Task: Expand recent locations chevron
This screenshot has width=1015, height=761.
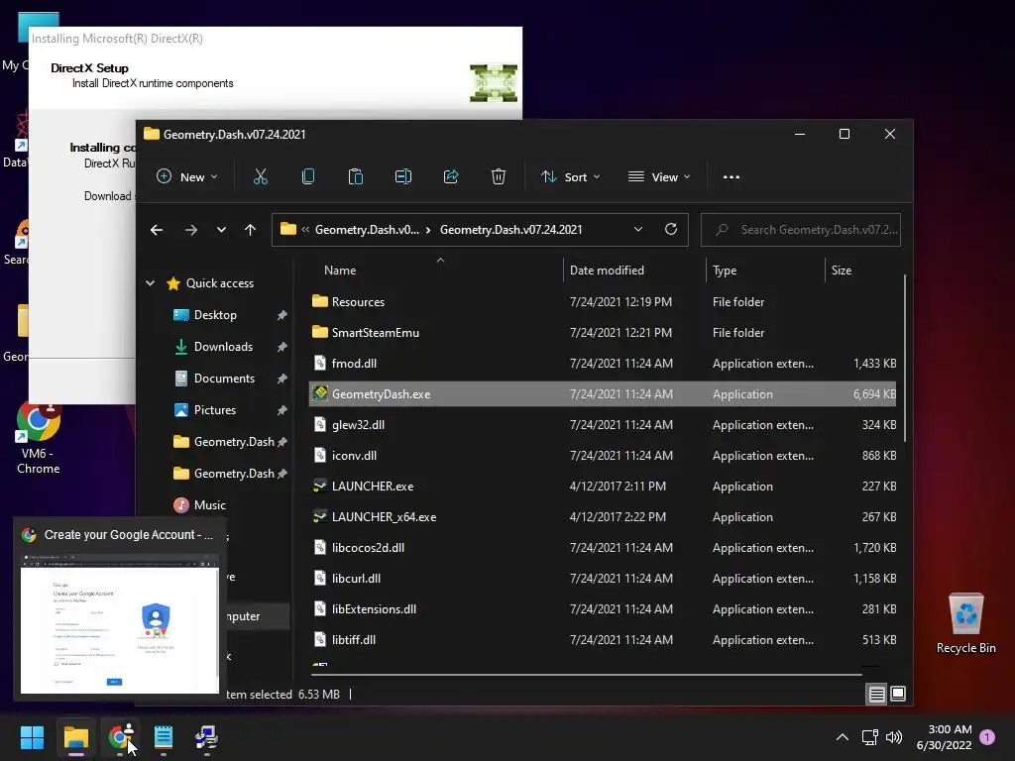Action: pos(221,230)
